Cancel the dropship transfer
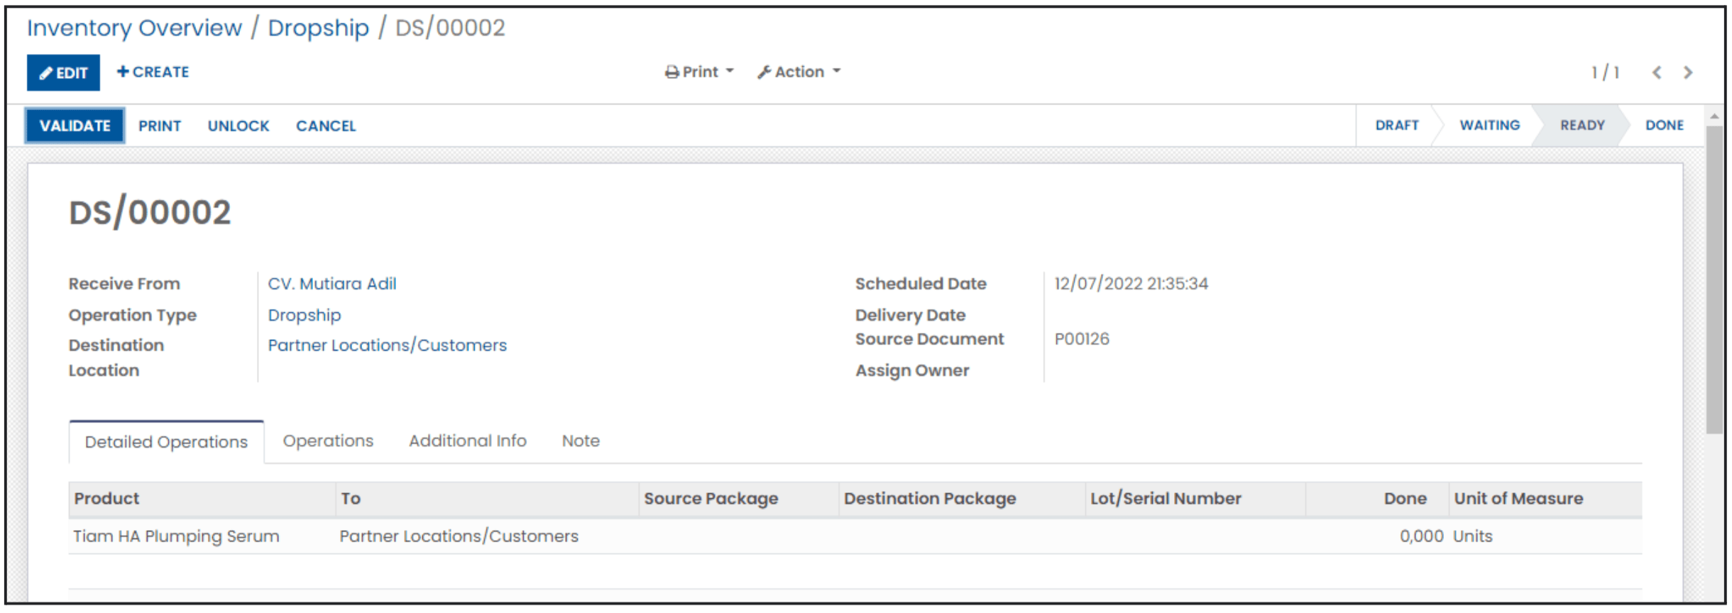Screen dimensions: 1732x613 [x=326, y=126]
